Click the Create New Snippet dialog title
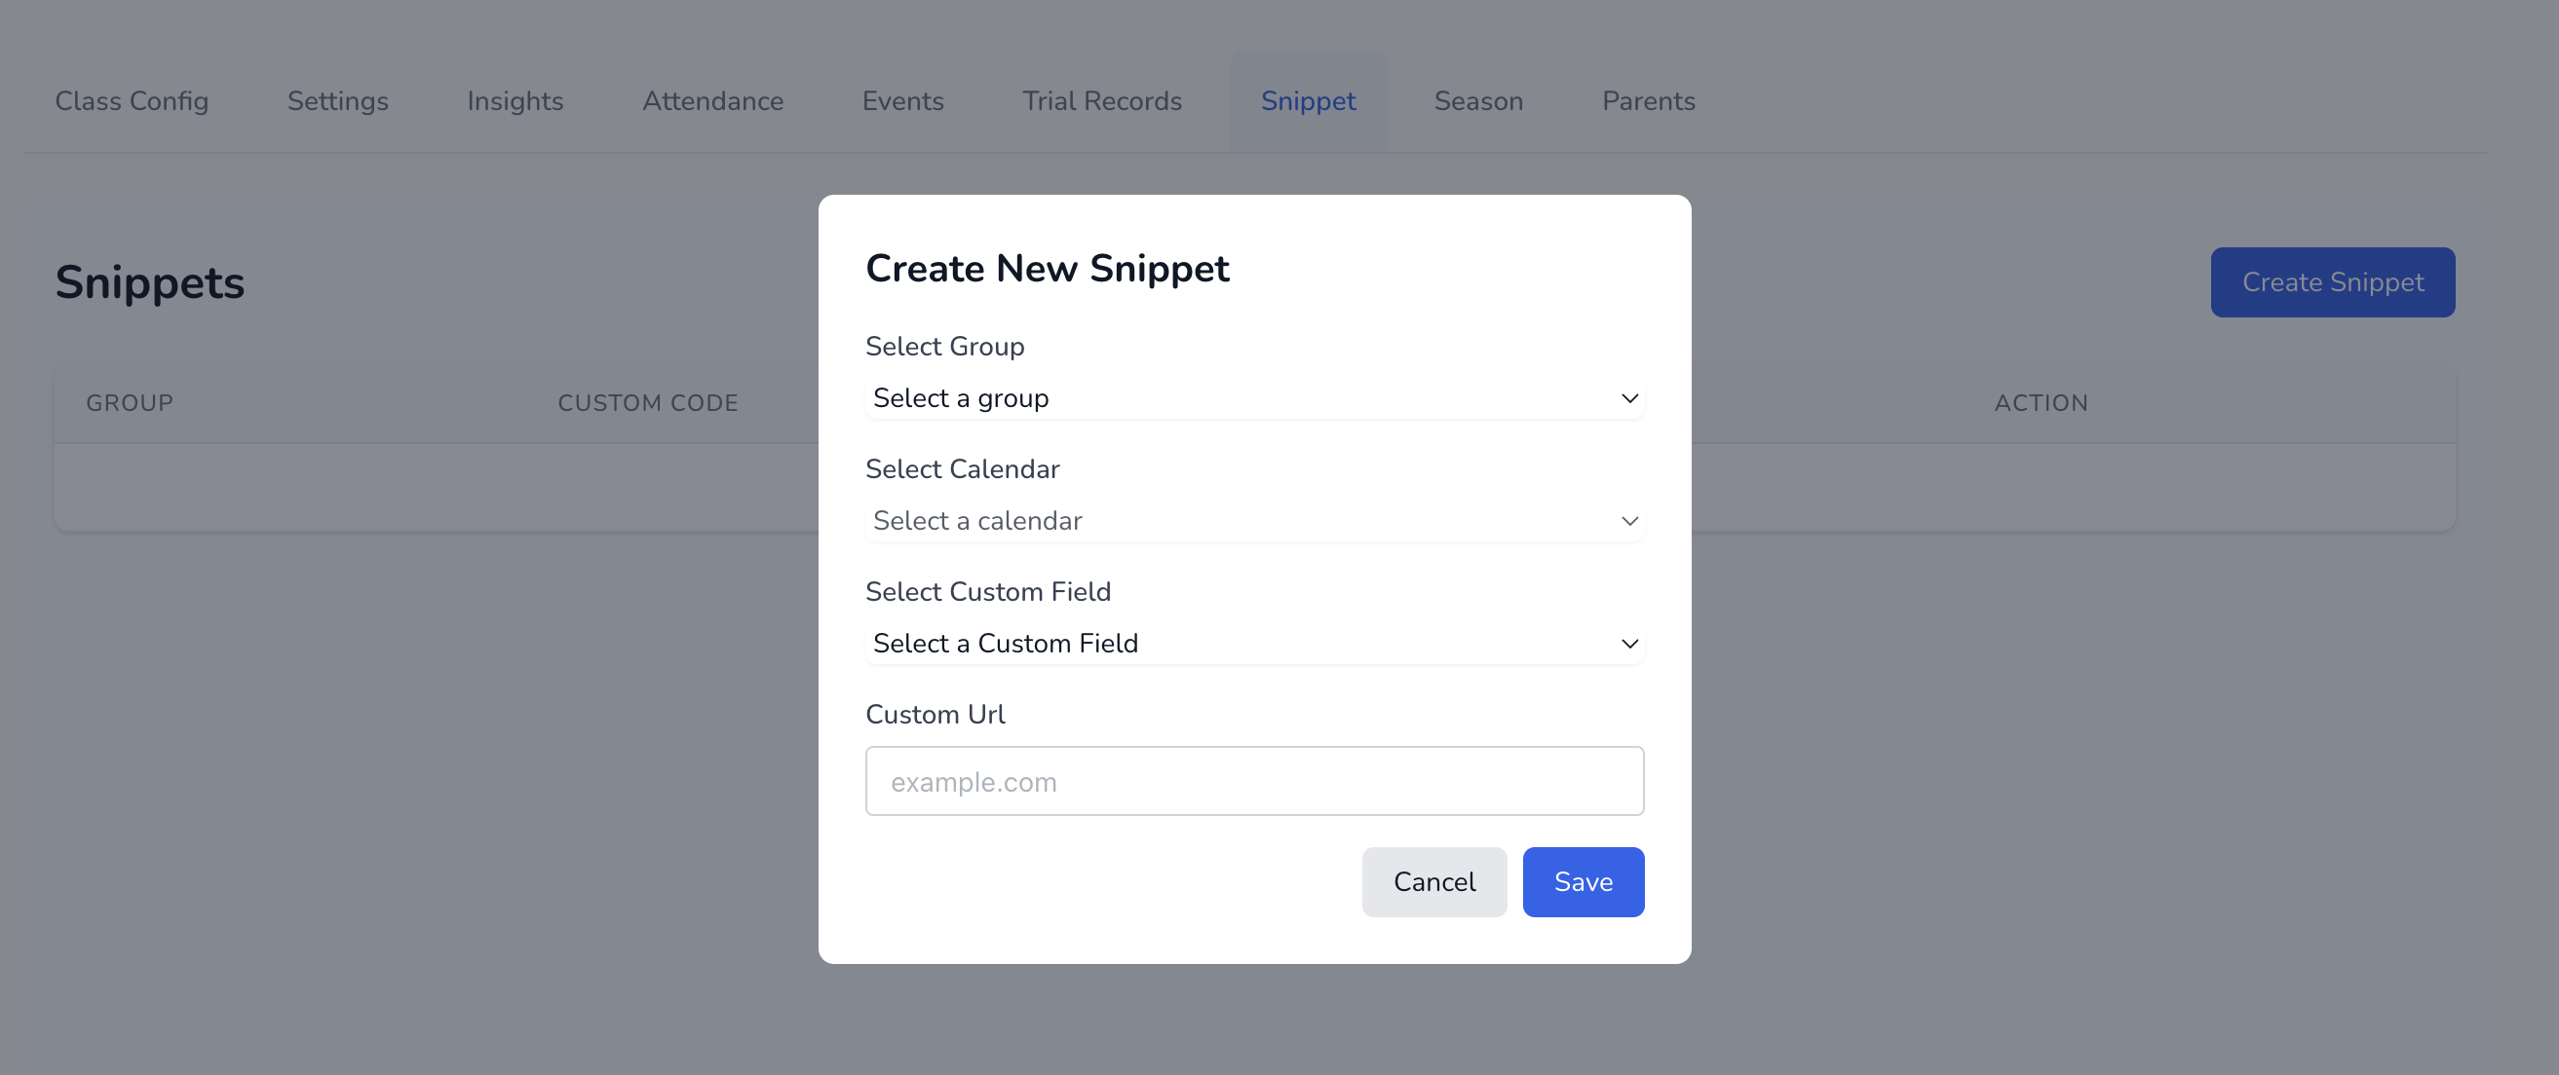 [x=1047, y=269]
